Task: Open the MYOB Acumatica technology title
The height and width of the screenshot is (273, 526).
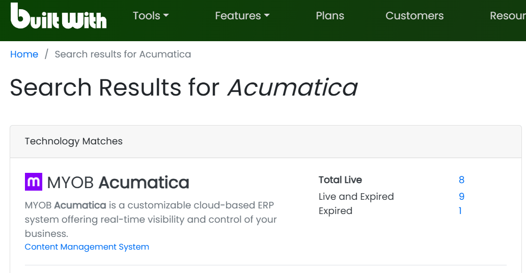Action: pos(118,183)
